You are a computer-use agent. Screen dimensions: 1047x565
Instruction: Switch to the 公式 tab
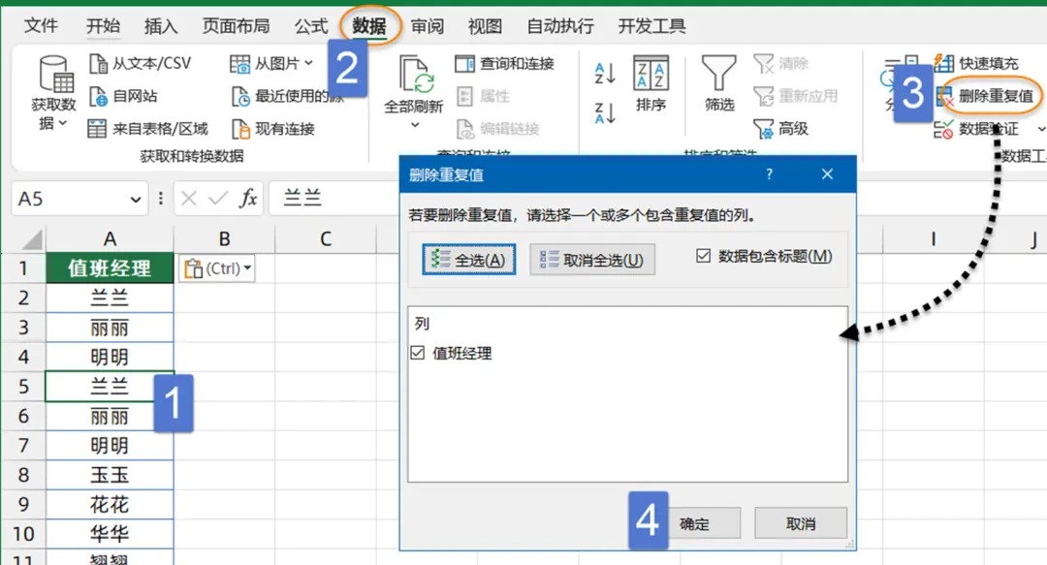[x=311, y=26]
